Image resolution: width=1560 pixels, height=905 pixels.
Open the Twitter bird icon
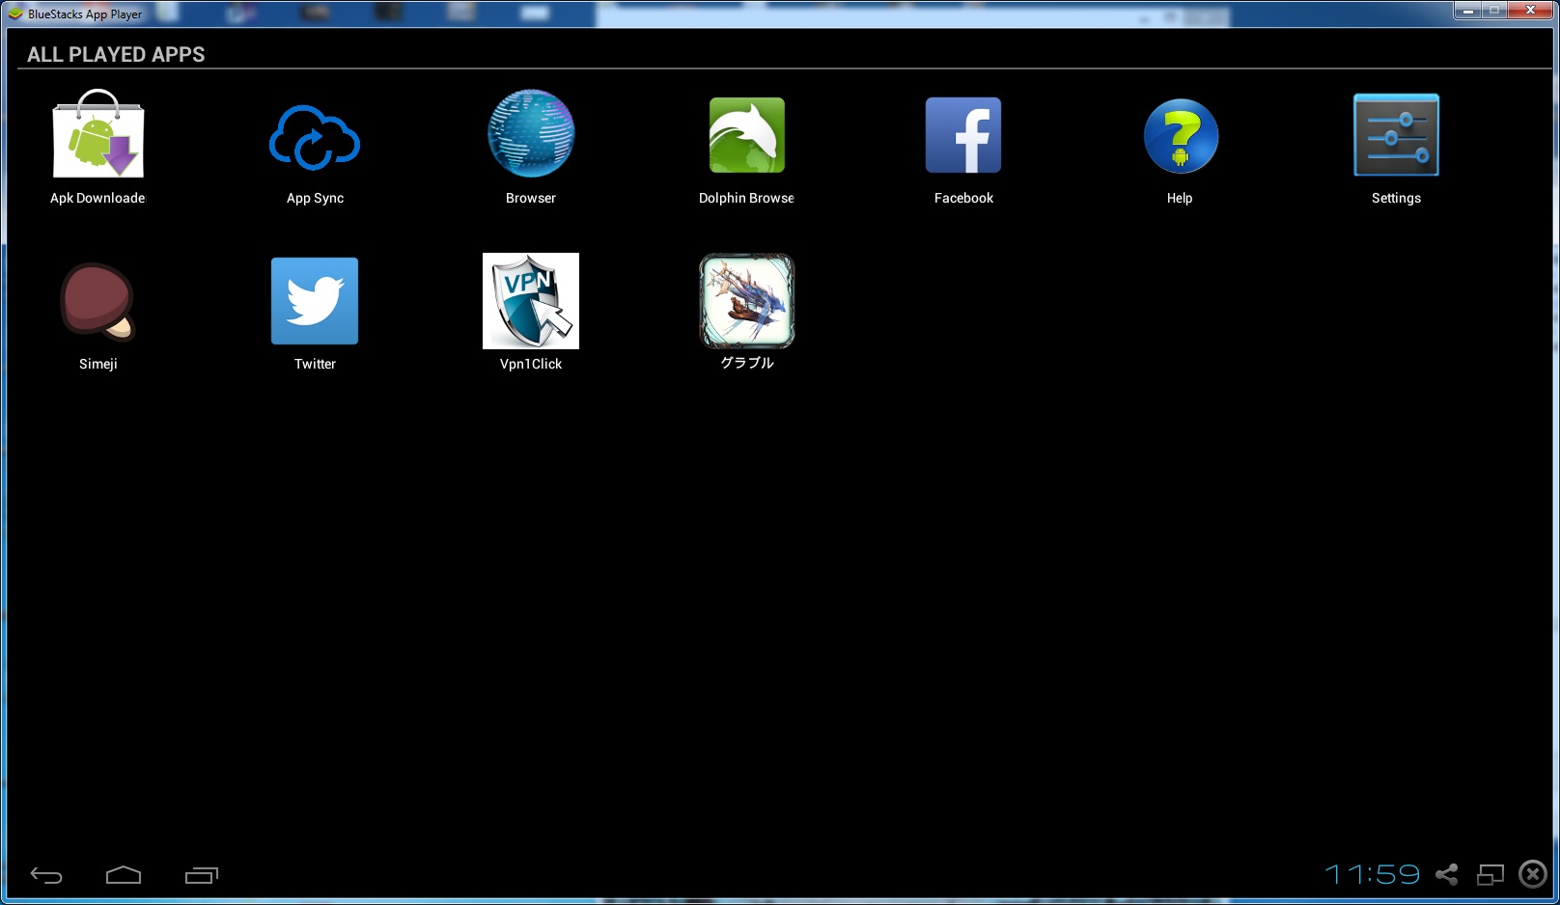315,301
